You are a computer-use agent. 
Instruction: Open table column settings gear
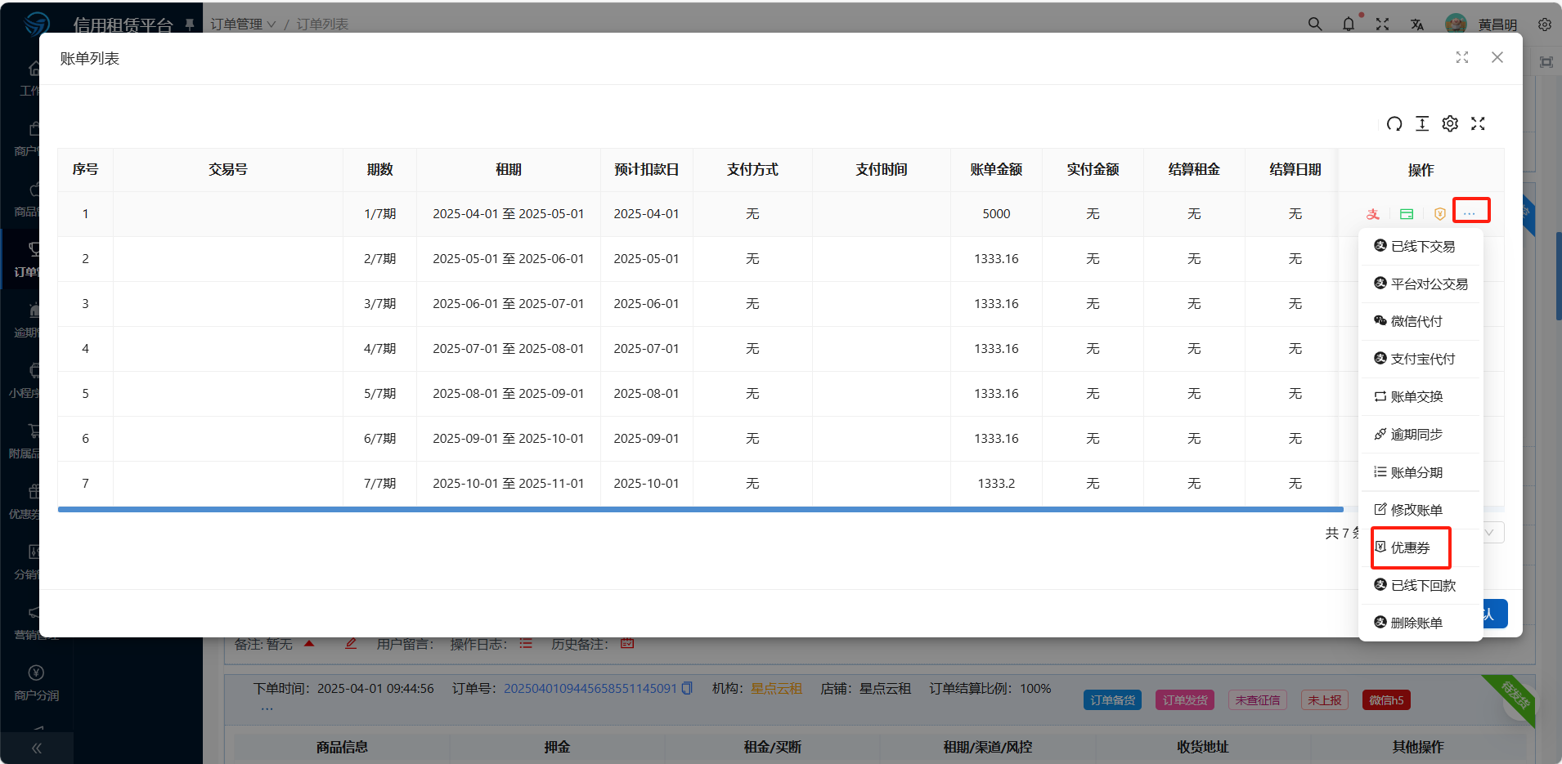1450,123
